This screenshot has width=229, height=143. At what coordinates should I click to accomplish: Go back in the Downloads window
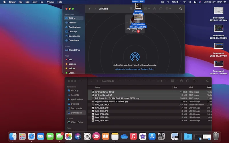[92, 81]
